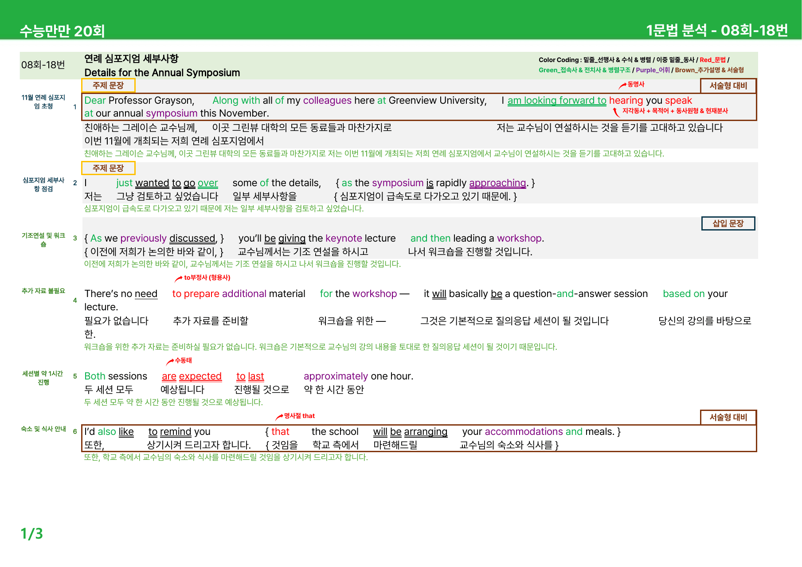
Task: Select the title 'Details for the Annual Symposium'
Action: [162, 73]
